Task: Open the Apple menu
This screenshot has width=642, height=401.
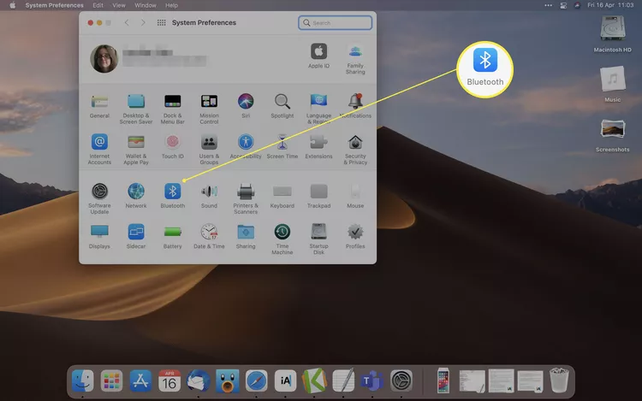Action: click(12, 5)
